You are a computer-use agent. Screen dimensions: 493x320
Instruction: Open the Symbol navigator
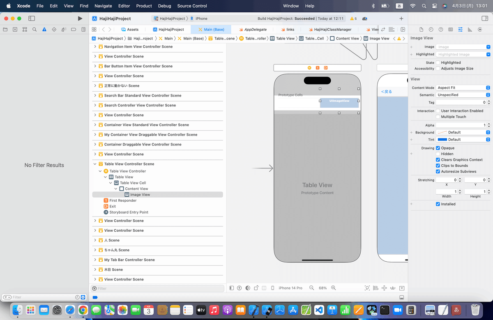tap(25, 30)
